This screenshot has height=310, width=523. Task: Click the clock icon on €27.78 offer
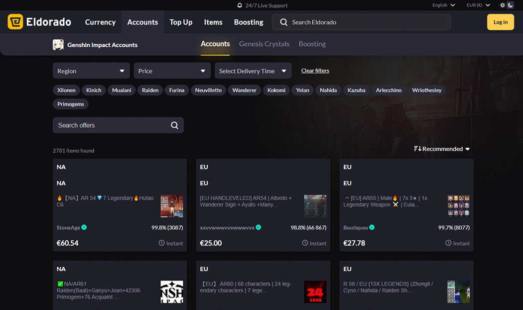(x=448, y=243)
